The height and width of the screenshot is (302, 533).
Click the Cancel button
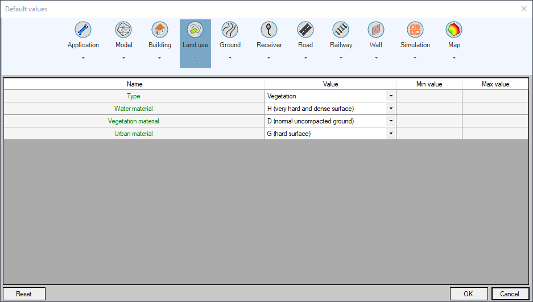[510, 294]
